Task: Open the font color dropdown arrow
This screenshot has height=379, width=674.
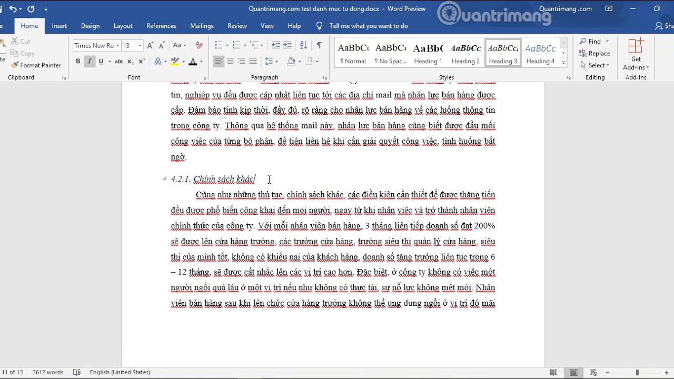Action: point(201,62)
